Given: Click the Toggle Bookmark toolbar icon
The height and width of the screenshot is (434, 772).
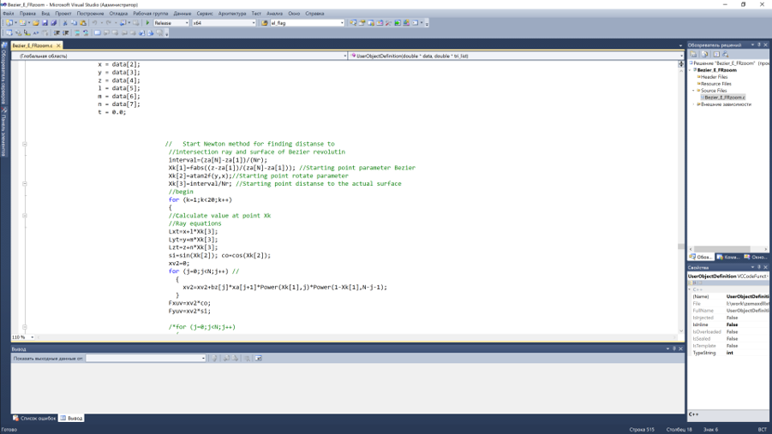Looking at the screenshot, I should click(98, 33).
